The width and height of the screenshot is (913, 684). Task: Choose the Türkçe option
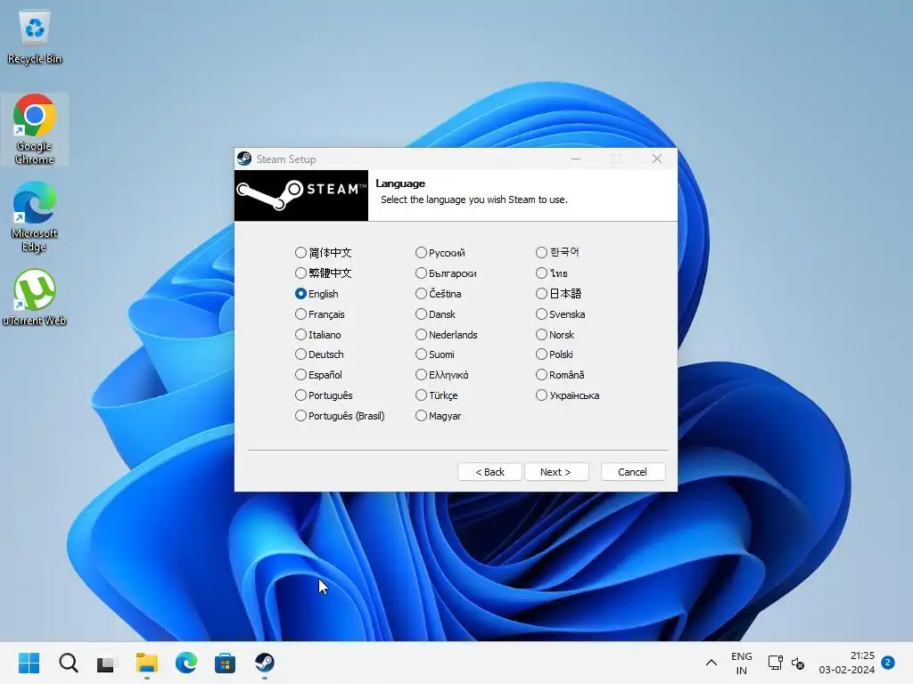437,395
